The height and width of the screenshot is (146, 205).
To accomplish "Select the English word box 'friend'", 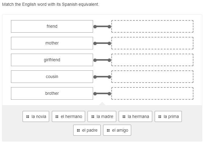I will coord(52,27).
